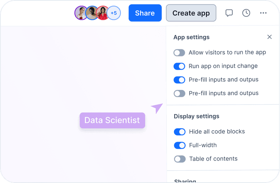Click the first collaborator avatar

pos(81,13)
